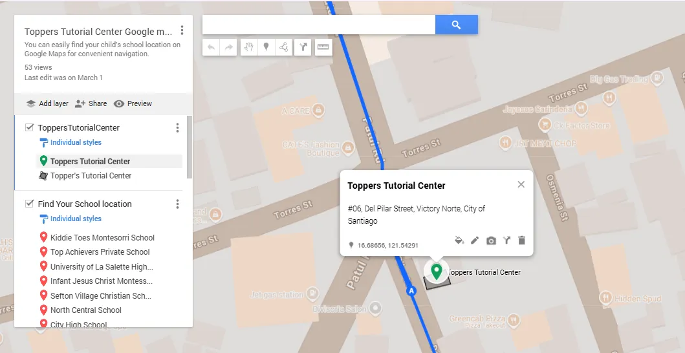
Task: Click the popup address text
Action: [x=417, y=215]
